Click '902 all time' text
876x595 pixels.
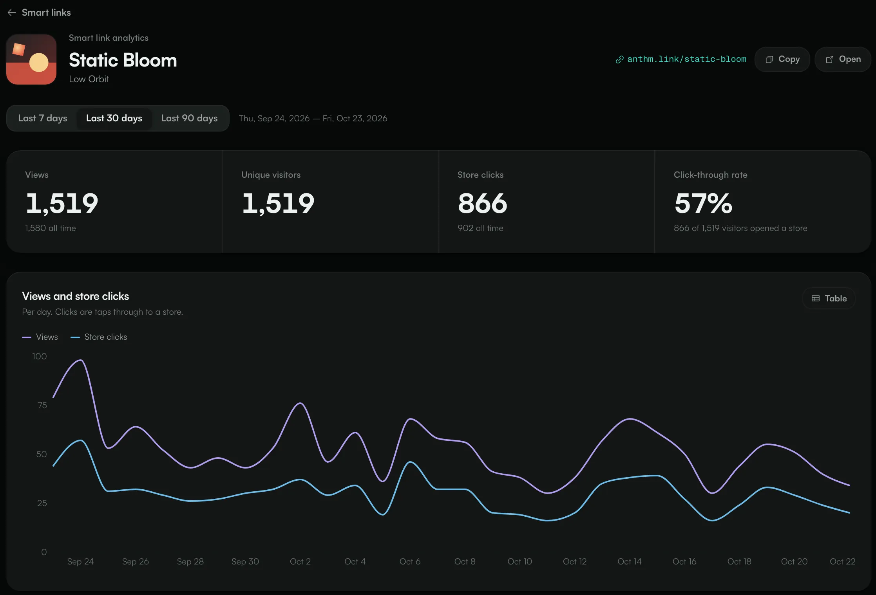click(480, 228)
